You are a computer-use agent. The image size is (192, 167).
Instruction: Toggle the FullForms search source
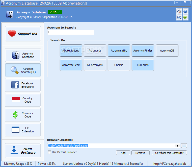click(143, 65)
